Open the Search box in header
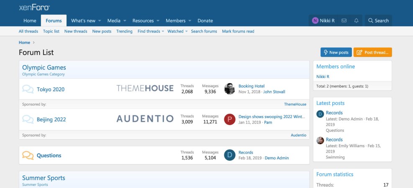Screen dimensions: 413x188 click(x=378, y=20)
